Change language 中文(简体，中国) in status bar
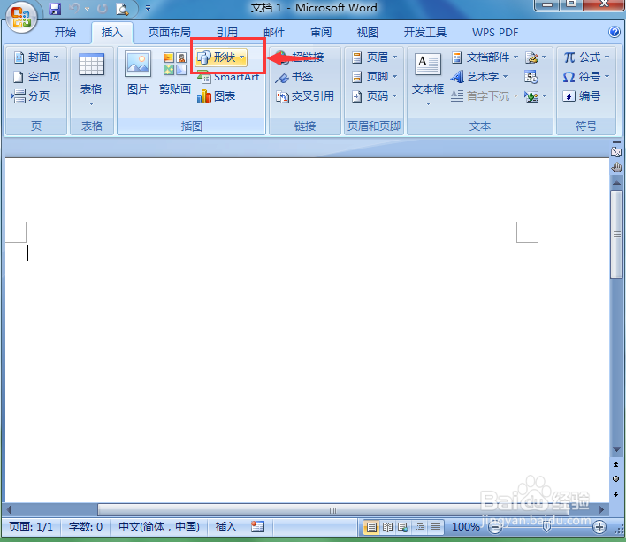Viewport: 626px width, 542px height. tap(159, 527)
